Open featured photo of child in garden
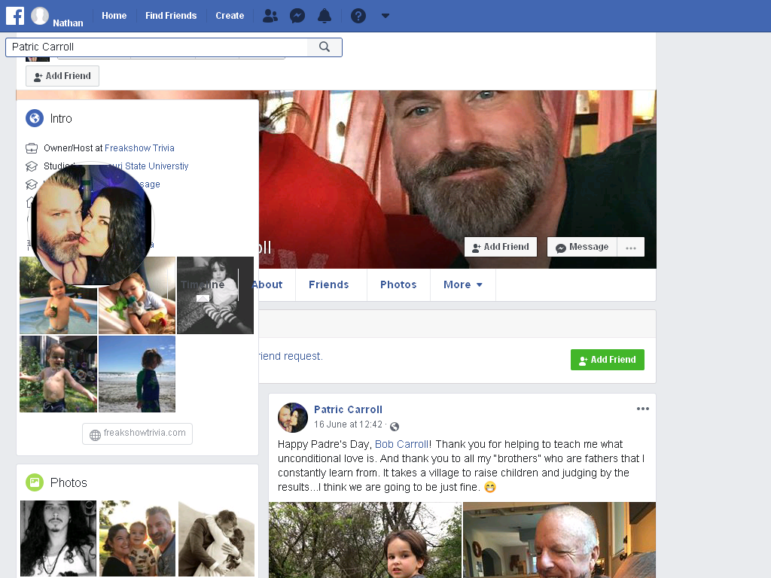 point(58,374)
